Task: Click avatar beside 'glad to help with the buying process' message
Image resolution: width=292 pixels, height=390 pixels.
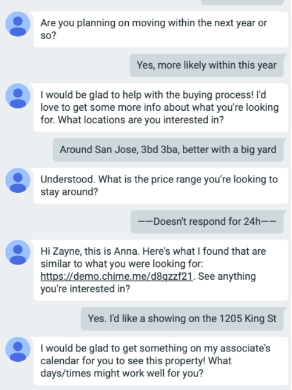Action: point(18,96)
